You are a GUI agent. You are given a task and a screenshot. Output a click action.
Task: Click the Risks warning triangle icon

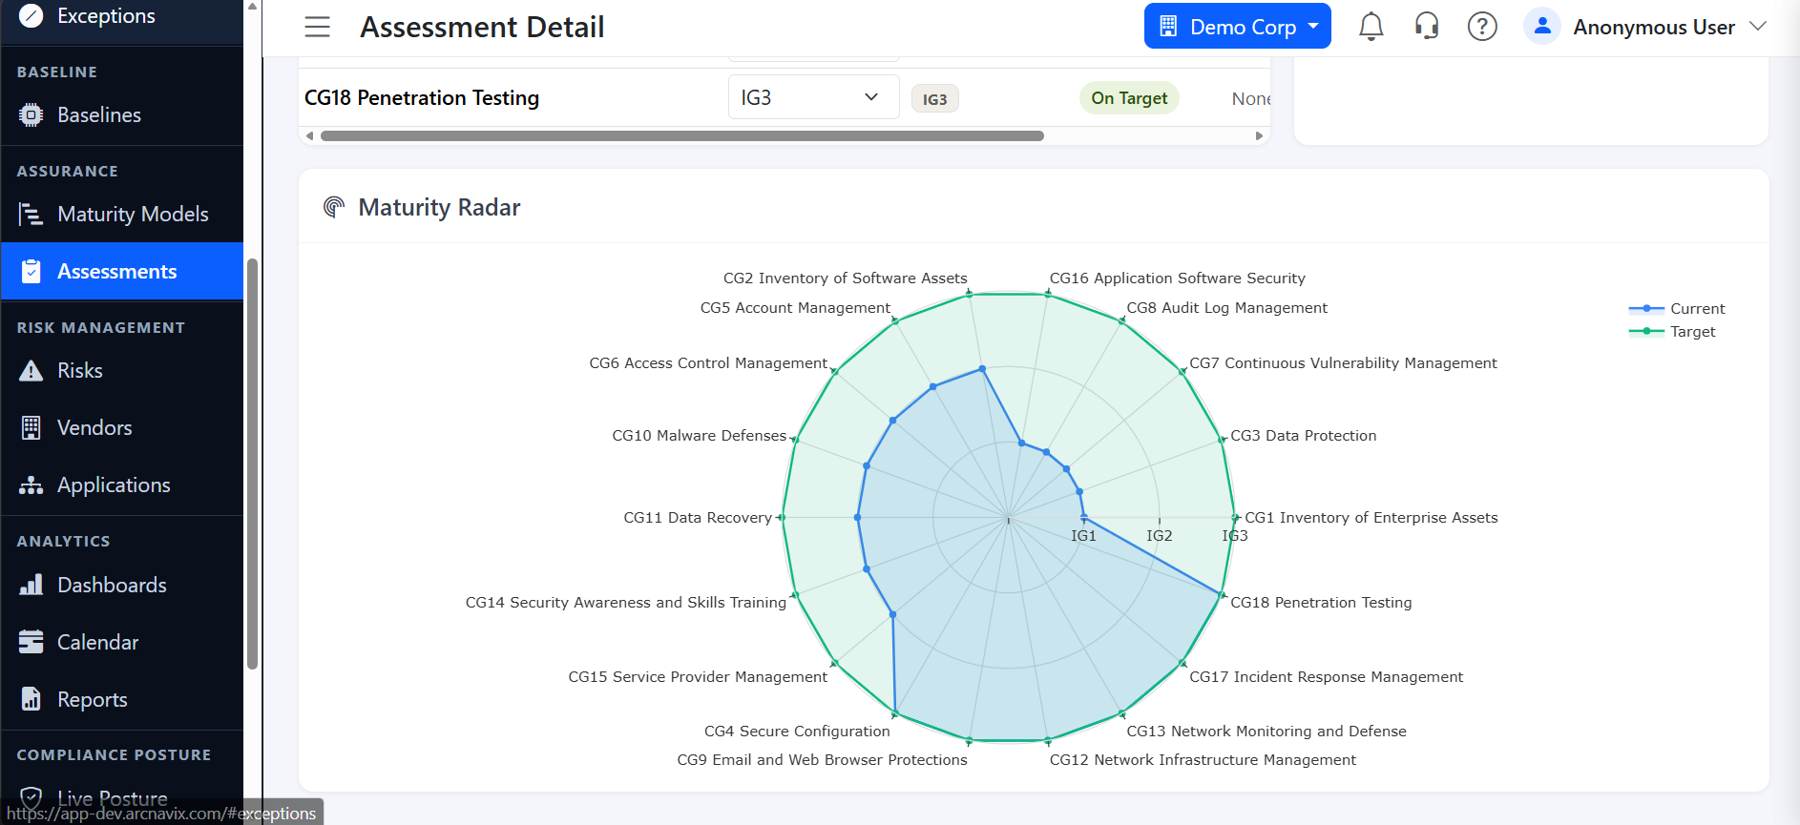pyautogui.click(x=31, y=371)
